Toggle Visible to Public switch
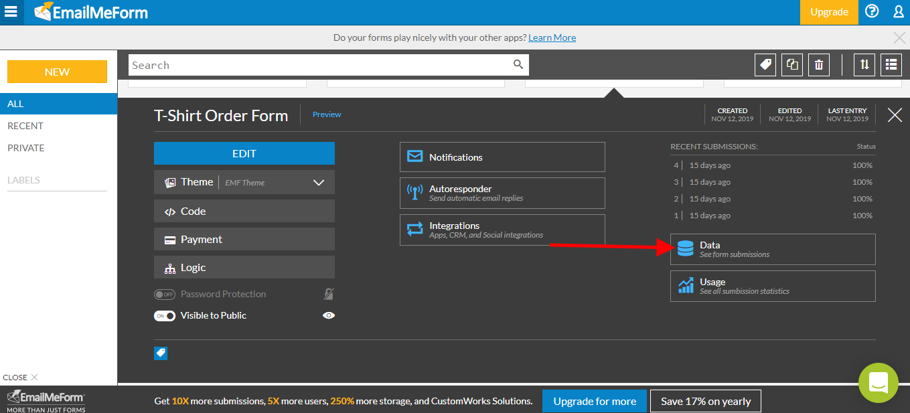Image resolution: width=910 pixels, height=413 pixels. click(x=165, y=316)
